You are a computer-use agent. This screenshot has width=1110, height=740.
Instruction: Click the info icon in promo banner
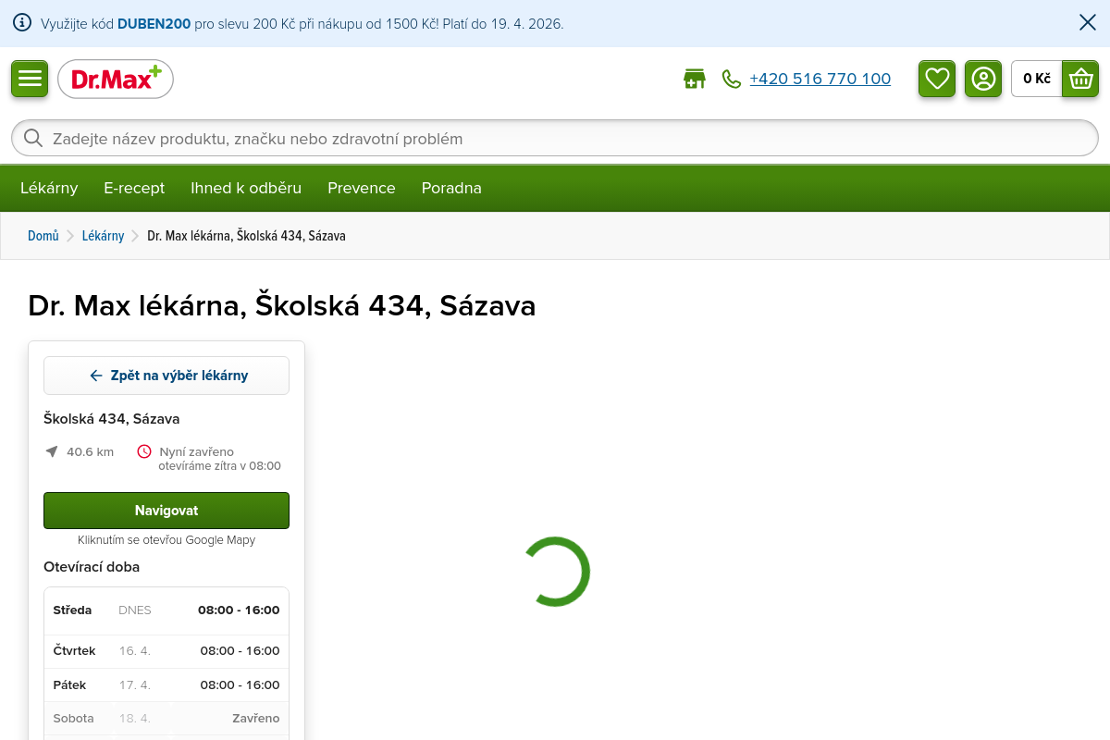click(22, 23)
